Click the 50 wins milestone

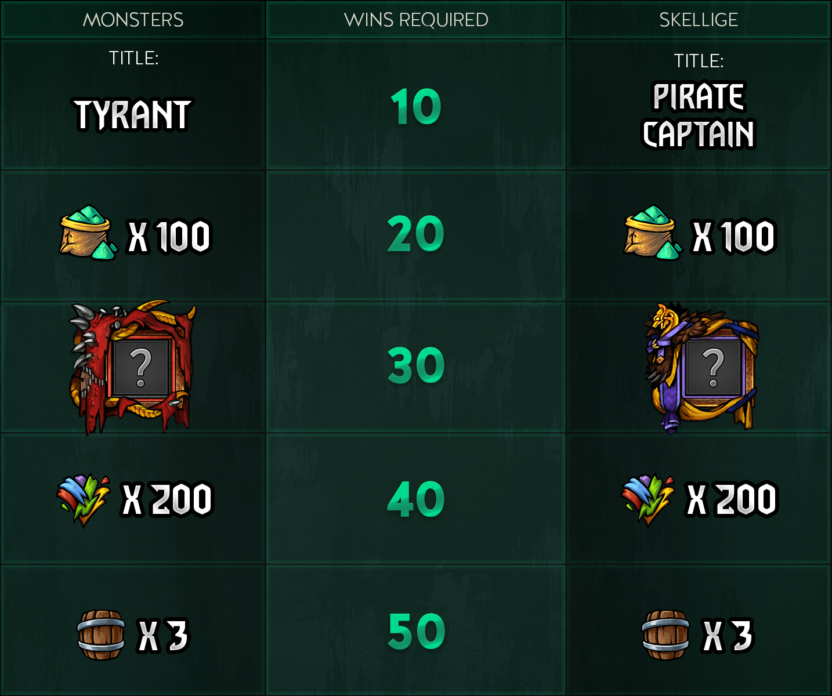pos(417,631)
